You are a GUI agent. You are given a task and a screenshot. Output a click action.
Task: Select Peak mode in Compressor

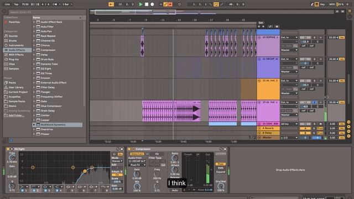(x=220, y=164)
